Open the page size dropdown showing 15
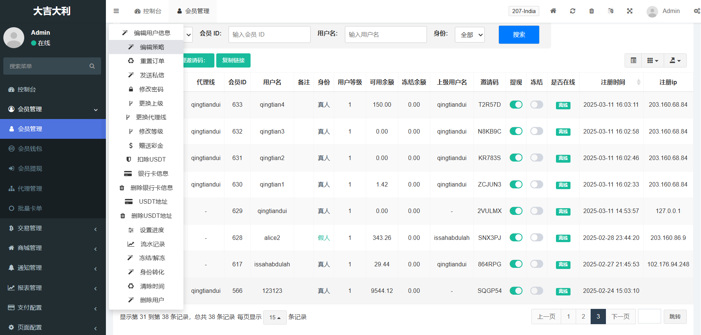 point(275,317)
